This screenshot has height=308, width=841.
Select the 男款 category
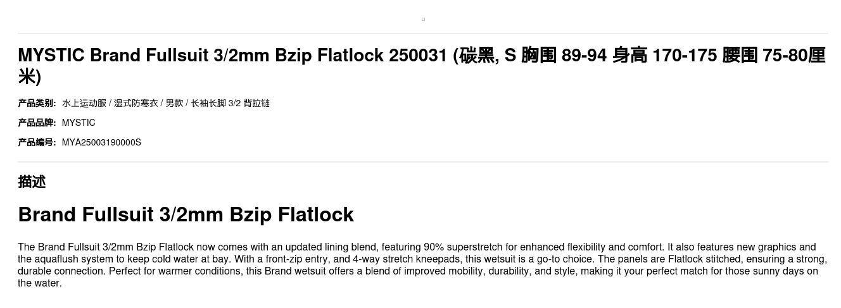pos(174,103)
